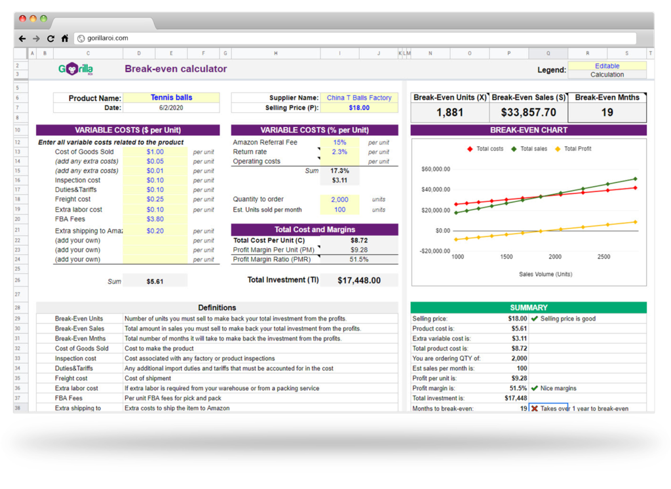
Task: Select the gorillaroi.com address bar
Action: coord(355,38)
